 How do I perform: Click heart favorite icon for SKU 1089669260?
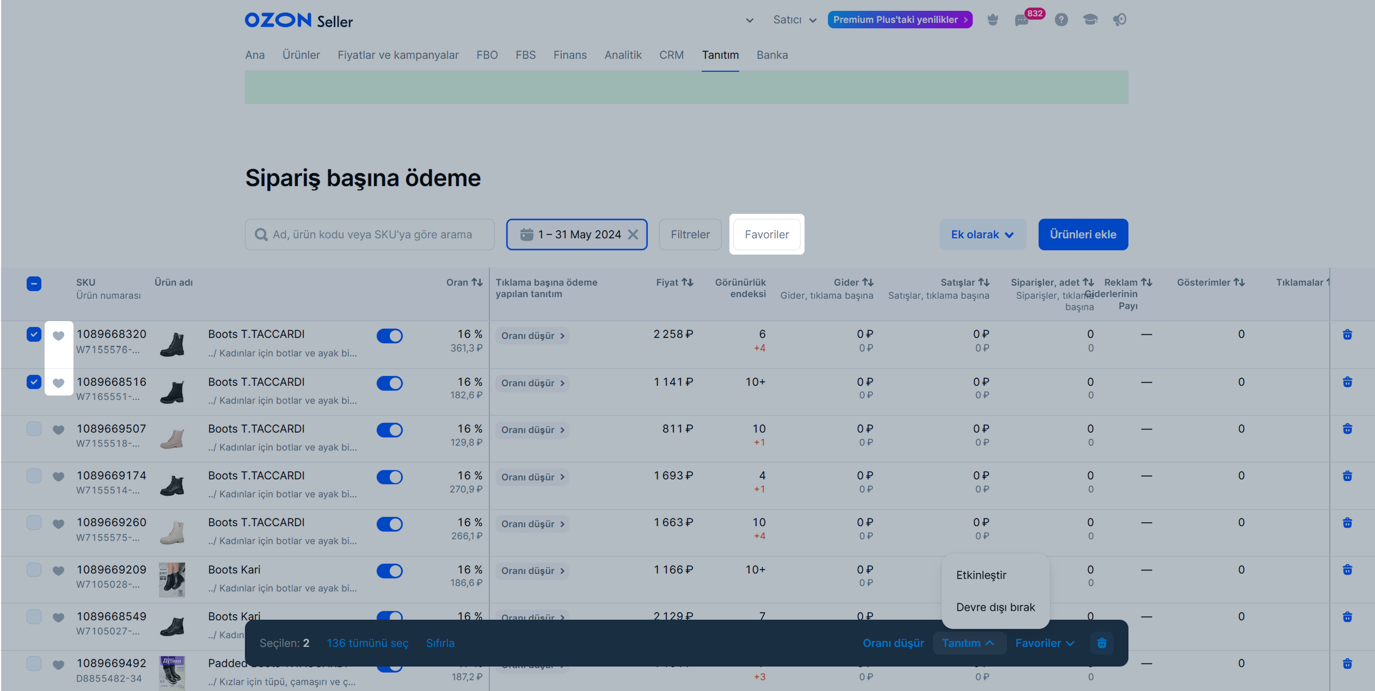[x=59, y=524]
